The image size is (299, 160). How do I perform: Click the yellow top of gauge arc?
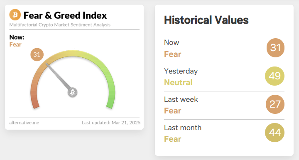pyautogui.click(x=72, y=53)
